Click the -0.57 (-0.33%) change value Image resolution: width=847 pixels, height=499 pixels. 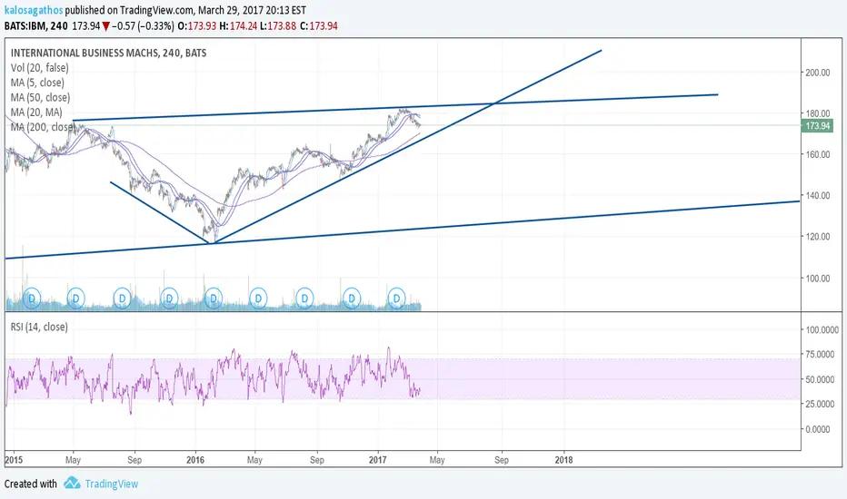[143, 26]
